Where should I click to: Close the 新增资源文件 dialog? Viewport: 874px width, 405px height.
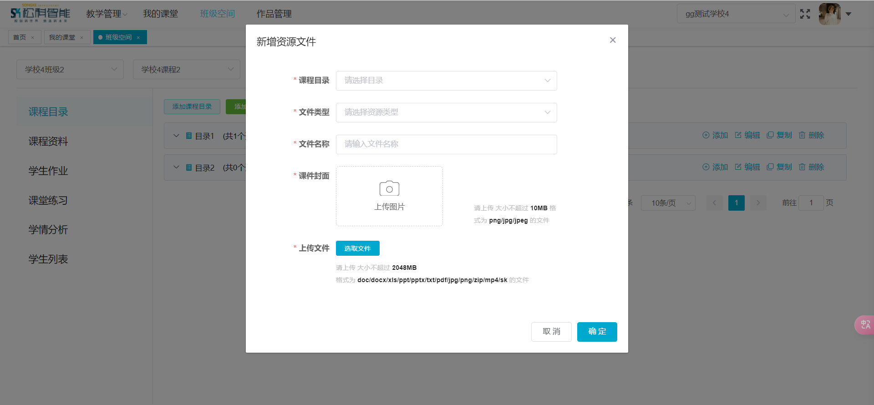(613, 40)
